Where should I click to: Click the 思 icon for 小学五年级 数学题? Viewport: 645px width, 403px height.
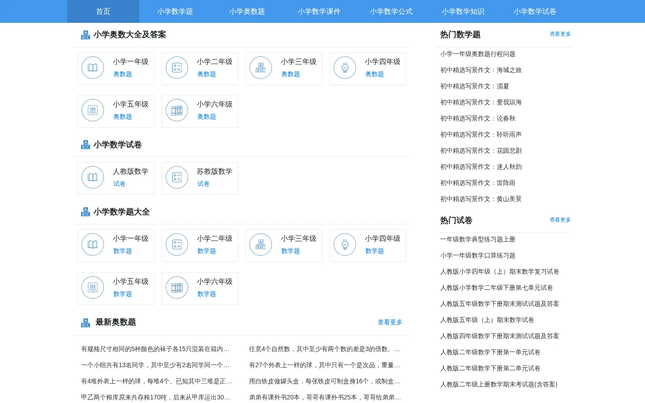(93, 287)
